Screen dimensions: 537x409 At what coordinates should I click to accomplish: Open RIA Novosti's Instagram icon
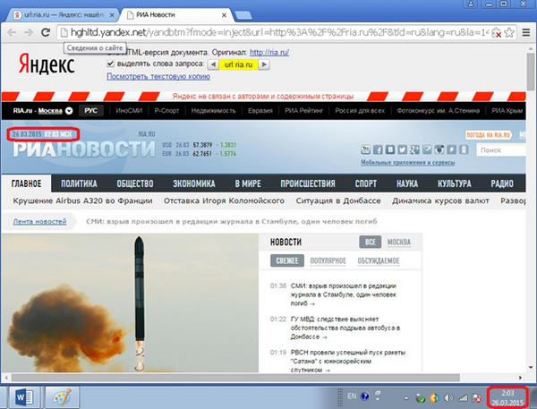(439, 149)
